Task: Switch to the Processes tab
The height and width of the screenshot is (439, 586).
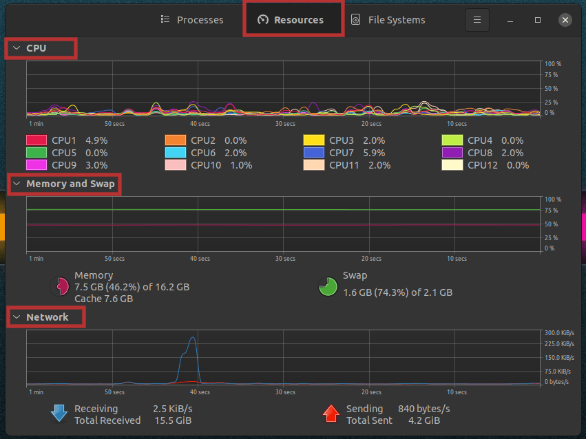Action: coord(192,20)
